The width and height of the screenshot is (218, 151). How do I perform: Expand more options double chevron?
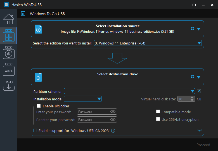[x=200, y=130]
